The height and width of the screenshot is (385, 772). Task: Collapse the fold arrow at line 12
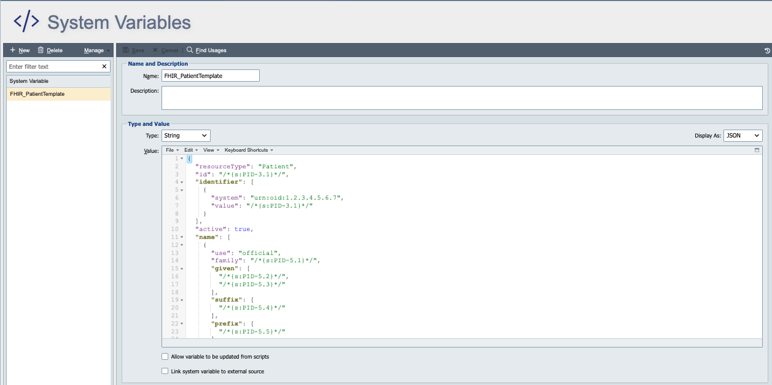[x=182, y=245]
